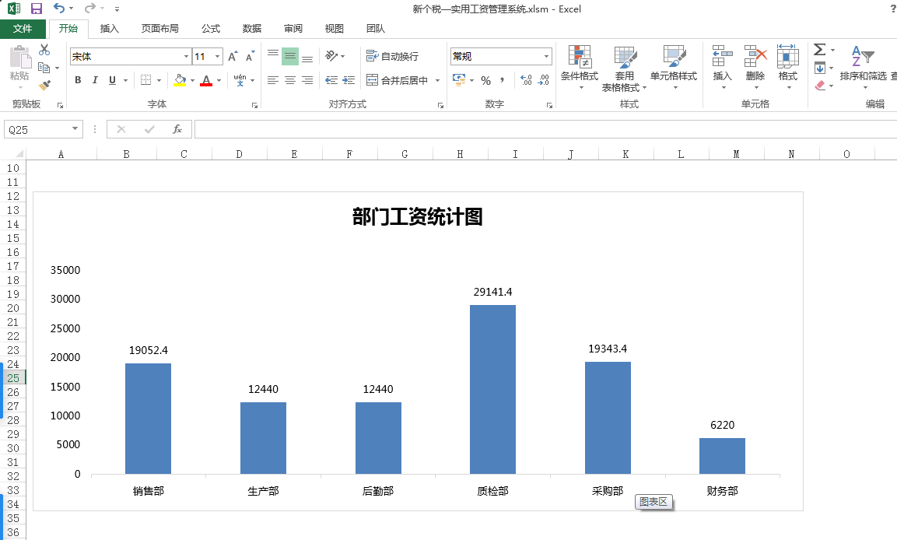The image size is (897, 540).
Task: Switch to the 插入 ribbon tab
Action: point(108,28)
